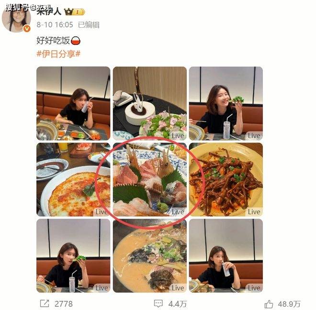Tap the thumbs-up like icon
Viewport: 316px width, 310px height.
[269, 304]
